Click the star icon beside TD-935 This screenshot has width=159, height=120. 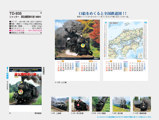[41, 13]
